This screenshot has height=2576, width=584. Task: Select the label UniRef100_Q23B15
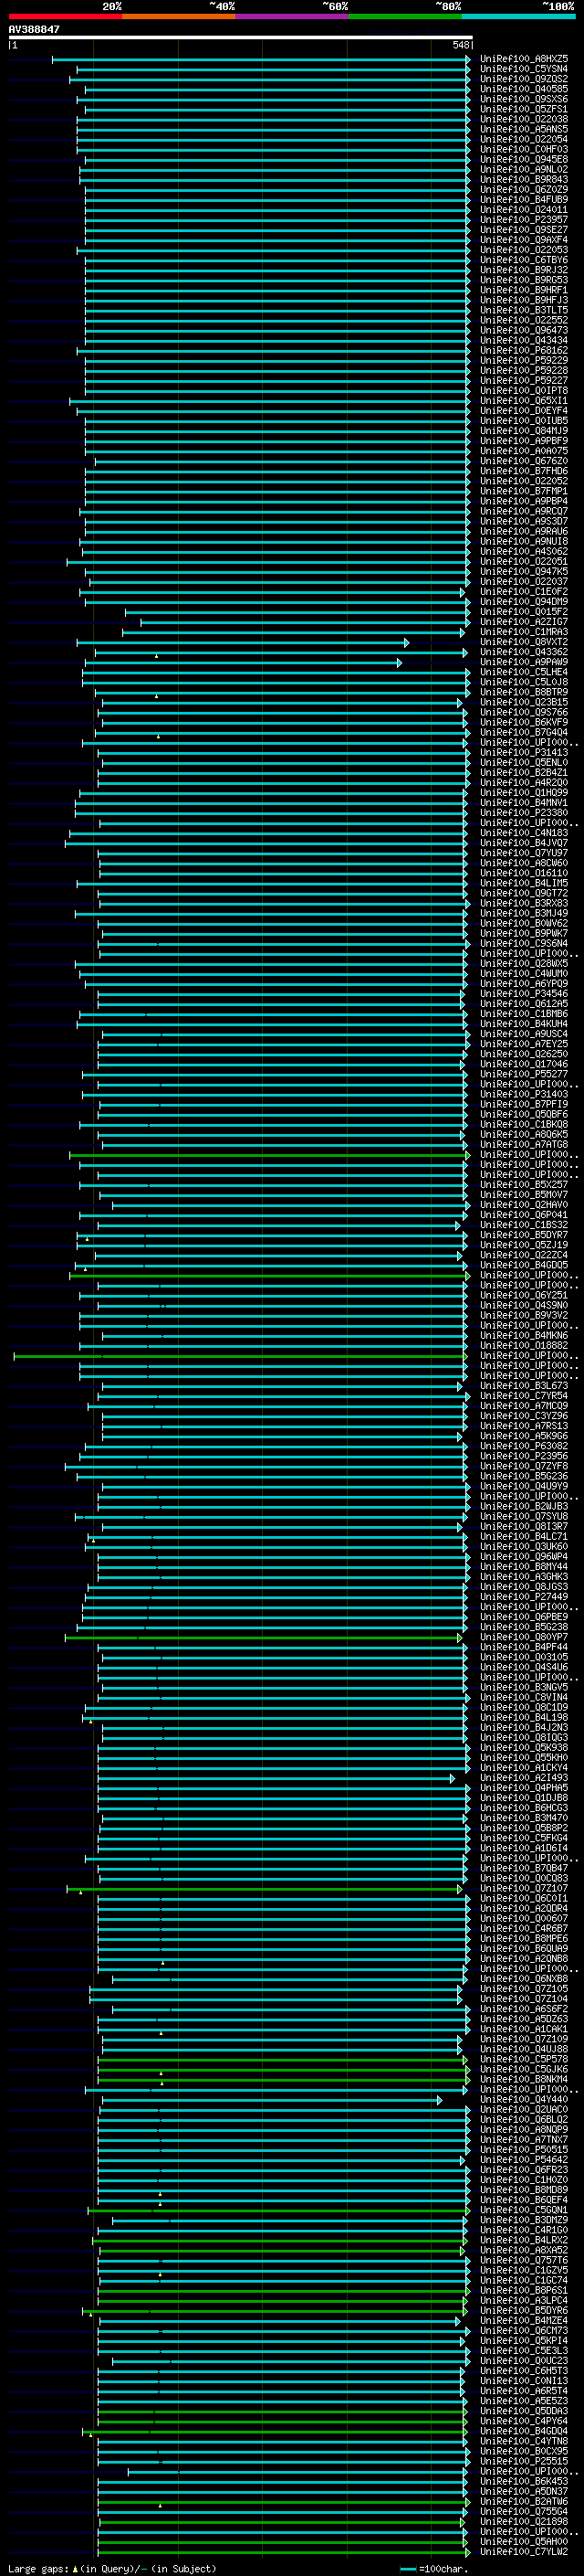(524, 702)
